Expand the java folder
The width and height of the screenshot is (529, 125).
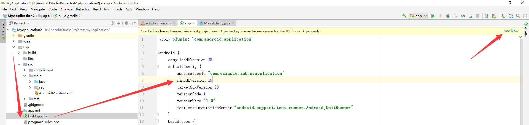click(30, 81)
